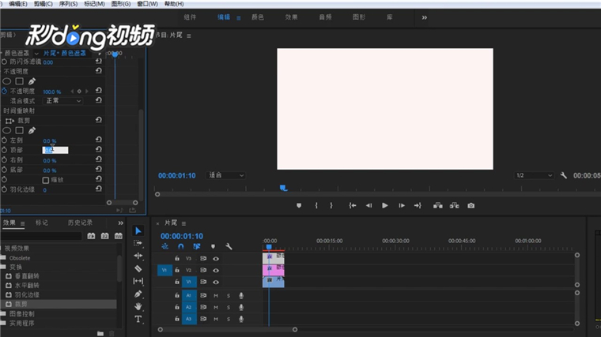The height and width of the screenshot is (337, 601).
Task: Step back one frame
Action: click(369, 206)
